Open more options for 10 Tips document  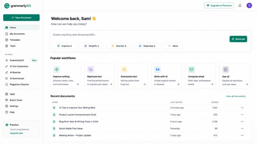(242, 108)
